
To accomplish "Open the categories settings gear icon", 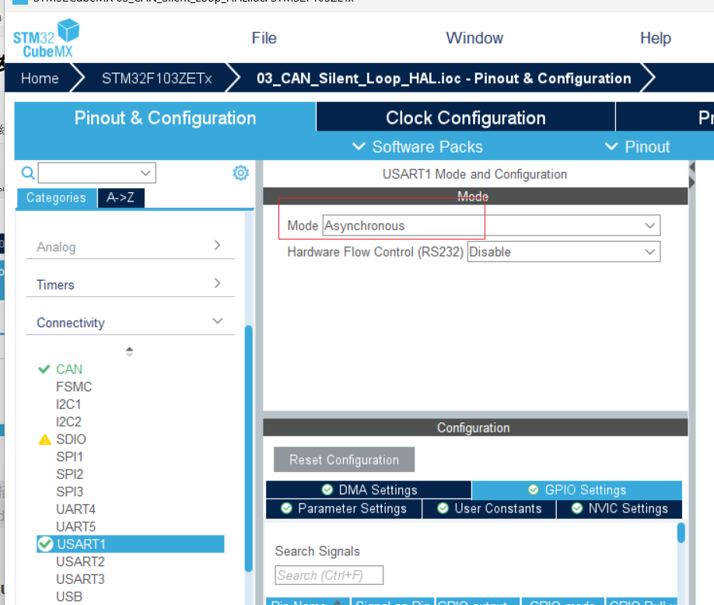I will [240, 173].
